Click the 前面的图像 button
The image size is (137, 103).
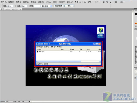(58, 6)
